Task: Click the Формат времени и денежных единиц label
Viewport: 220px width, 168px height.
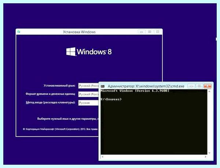Action: [x=50, y=94]
